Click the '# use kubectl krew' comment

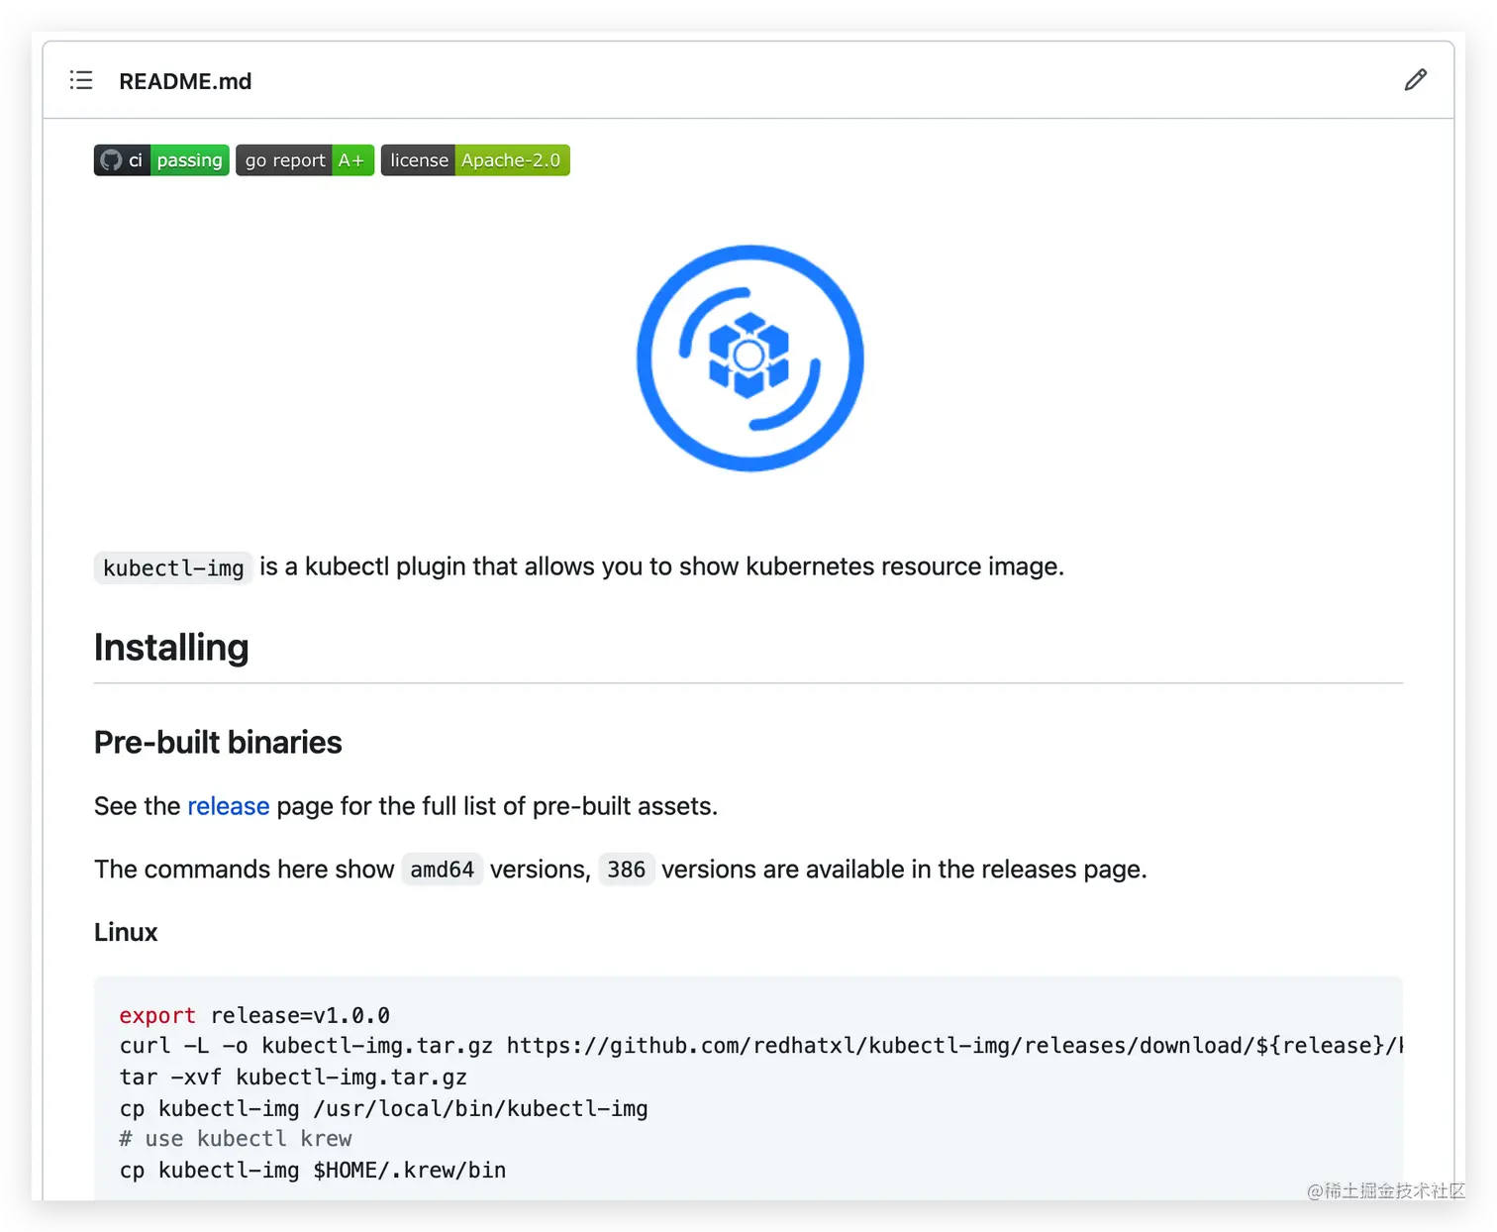click(x=236, y=1139)
